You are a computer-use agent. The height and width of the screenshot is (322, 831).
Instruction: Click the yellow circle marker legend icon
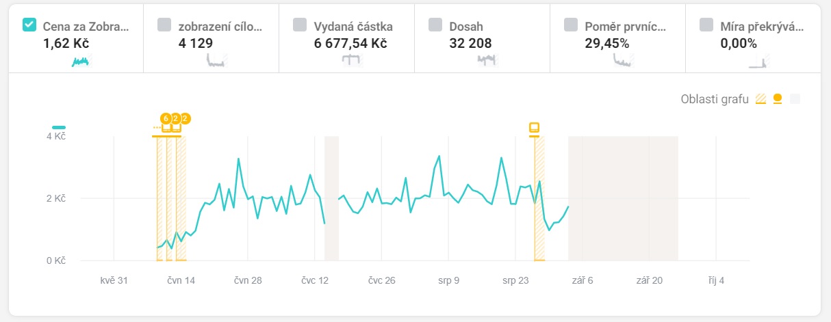coord(778,99)
